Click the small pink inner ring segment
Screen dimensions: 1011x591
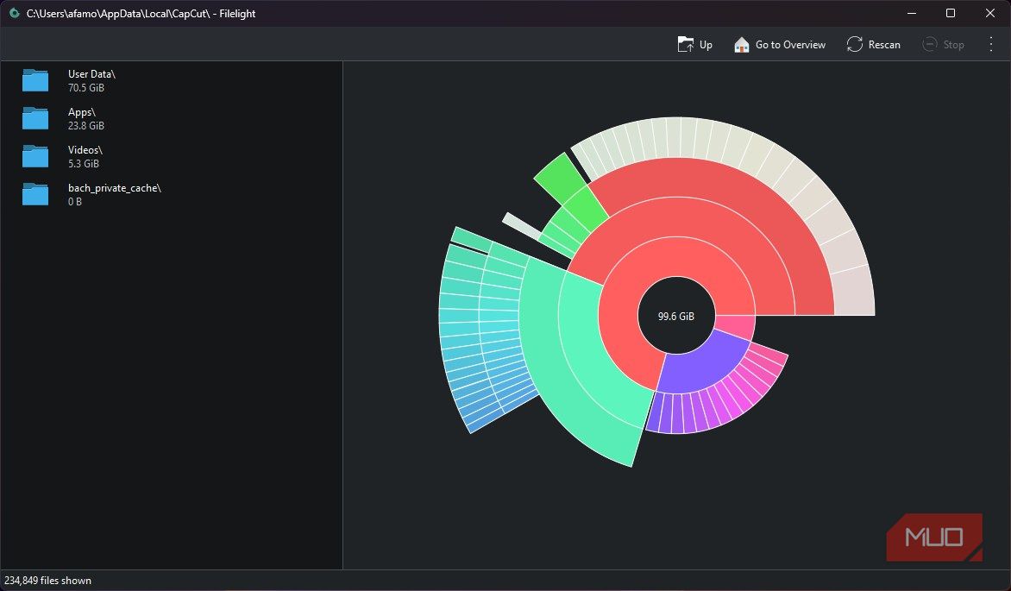tap(736, 326)
